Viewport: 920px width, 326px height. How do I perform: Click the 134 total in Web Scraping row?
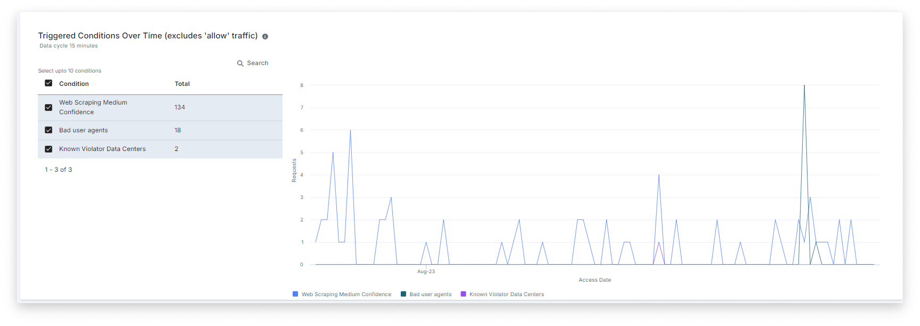[180, 107]
